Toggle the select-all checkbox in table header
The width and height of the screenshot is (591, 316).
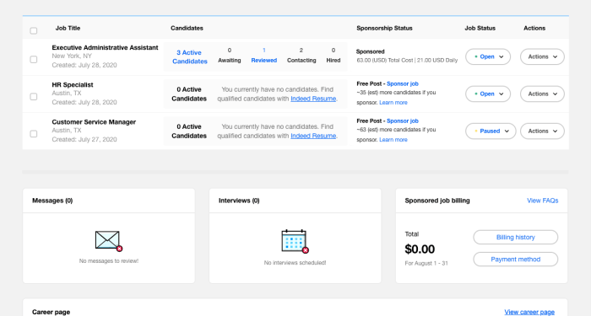pyautogui.click(x=34, y=31)
